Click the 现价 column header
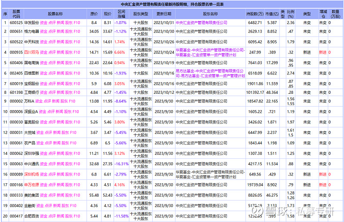 pyautogui.click(x=107, y=14)
